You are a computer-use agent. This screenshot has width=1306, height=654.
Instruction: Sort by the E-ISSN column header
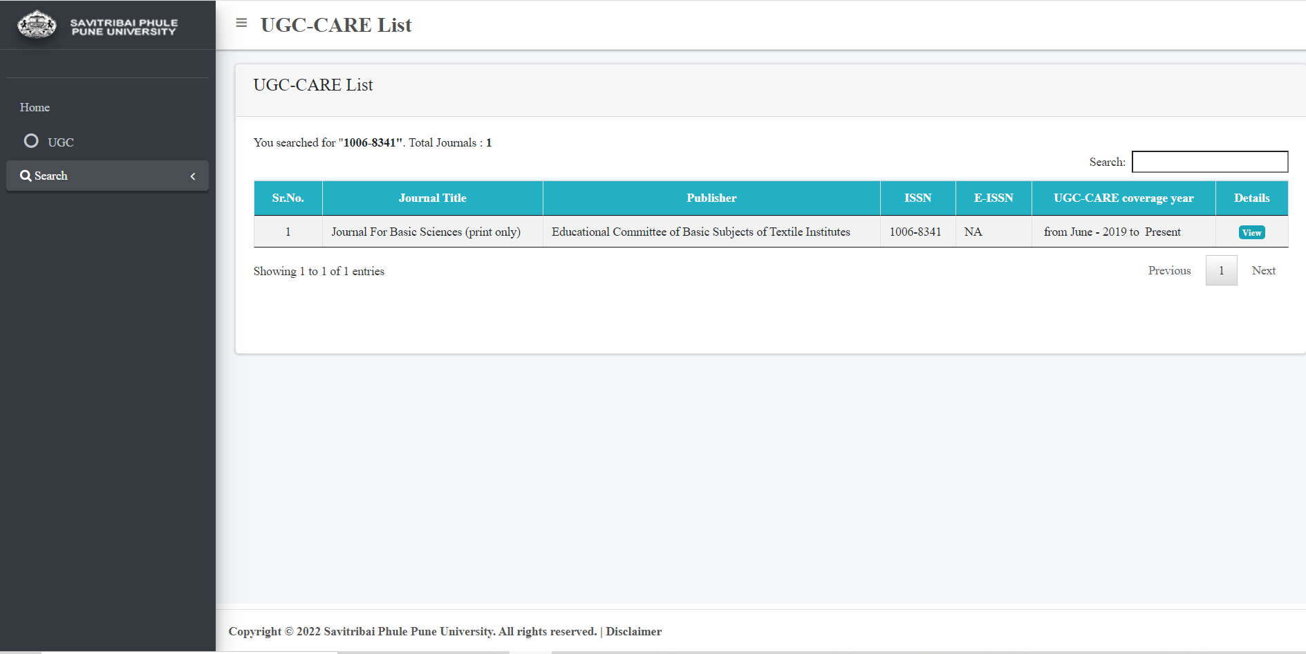(994, 198)
